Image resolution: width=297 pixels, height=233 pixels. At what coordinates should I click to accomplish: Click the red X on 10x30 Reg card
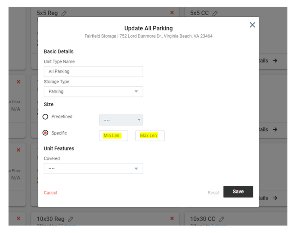(172, 219)
